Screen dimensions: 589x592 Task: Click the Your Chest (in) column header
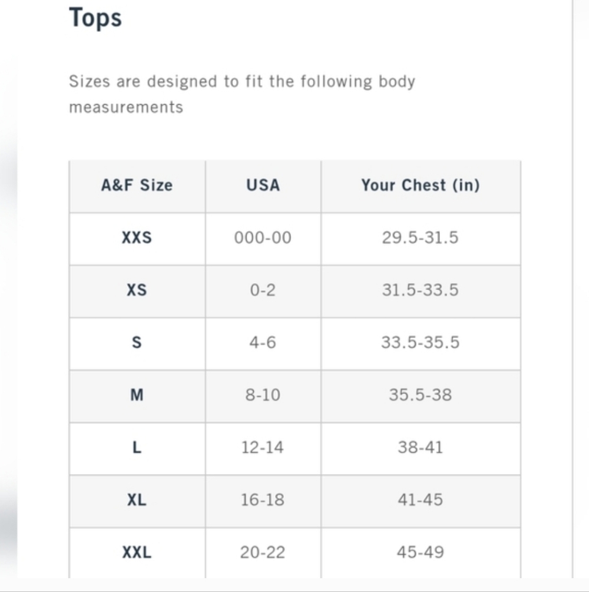point(420,186)
